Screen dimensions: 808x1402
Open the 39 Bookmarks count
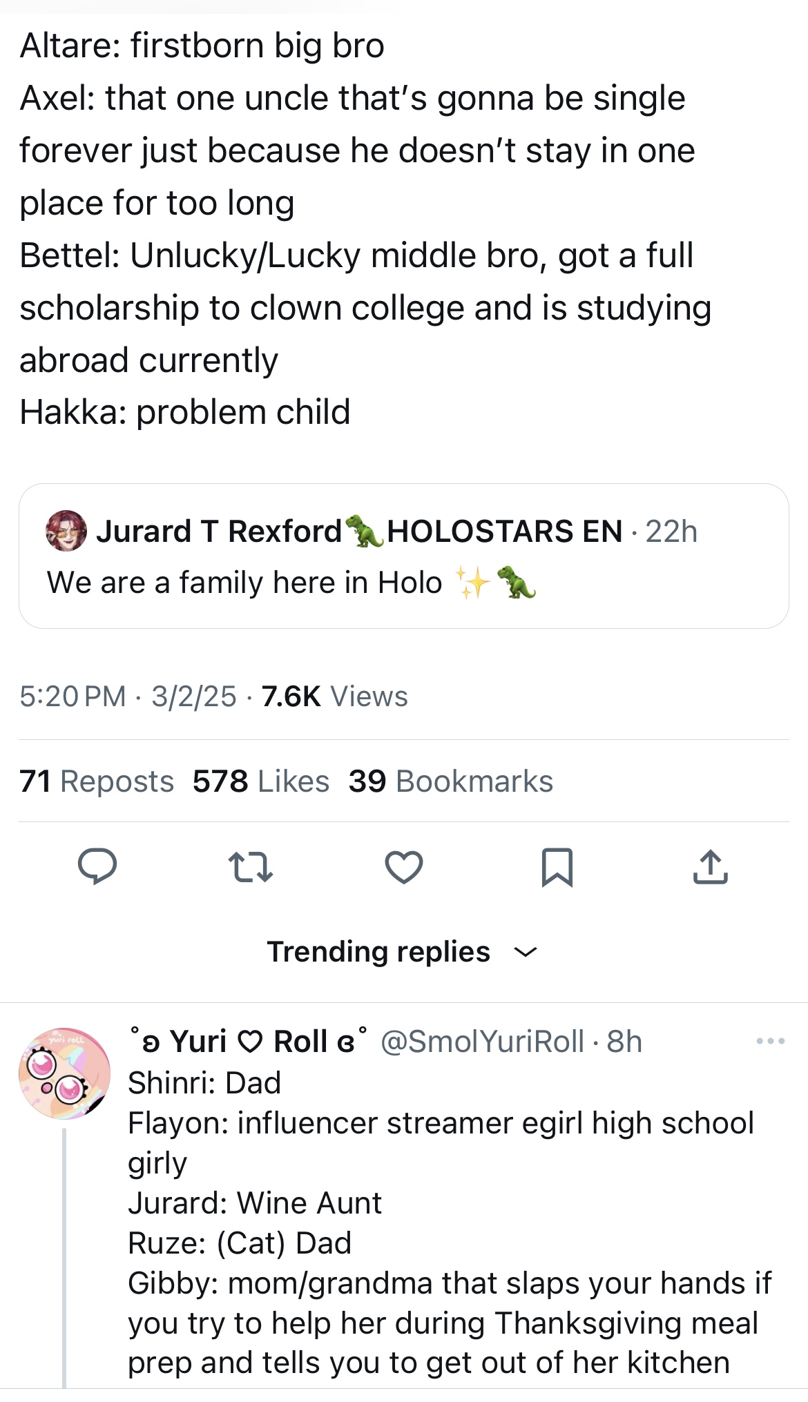[451, 781]
